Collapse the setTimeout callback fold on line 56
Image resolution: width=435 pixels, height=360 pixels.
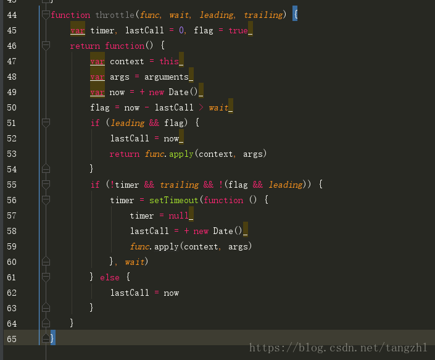point(46,200)
